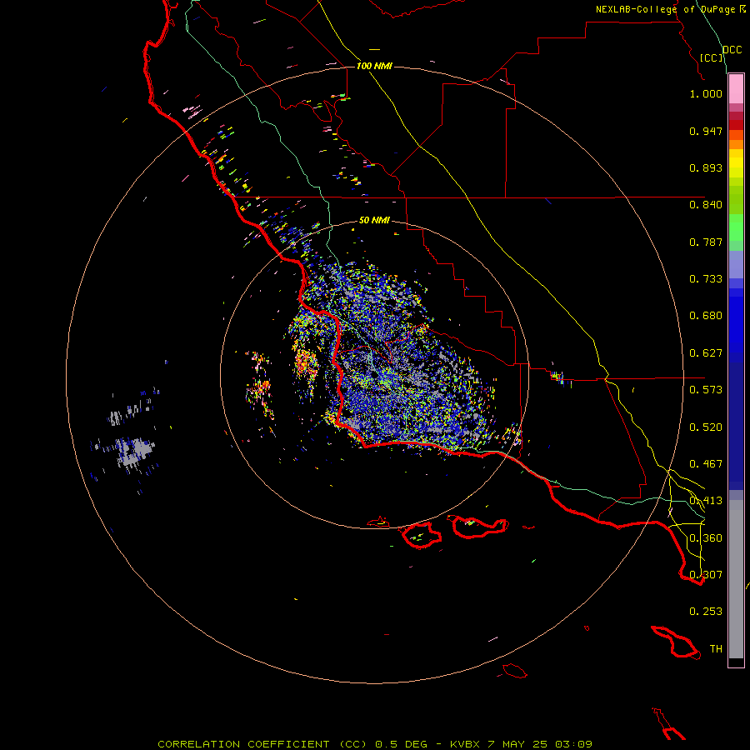
Task: Select the 0.947 scale value
Action: (706, 131)
